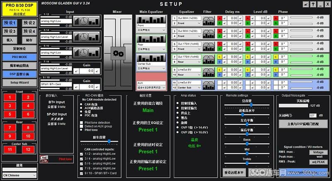
Task: Click blue D group tag in channel 8 phase
Action: pos(276,62)
